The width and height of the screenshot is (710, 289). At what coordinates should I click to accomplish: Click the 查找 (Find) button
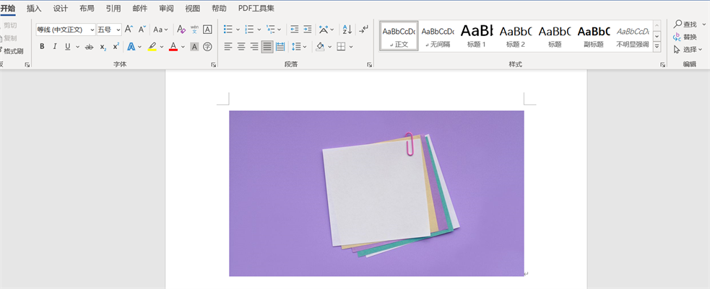685,24
